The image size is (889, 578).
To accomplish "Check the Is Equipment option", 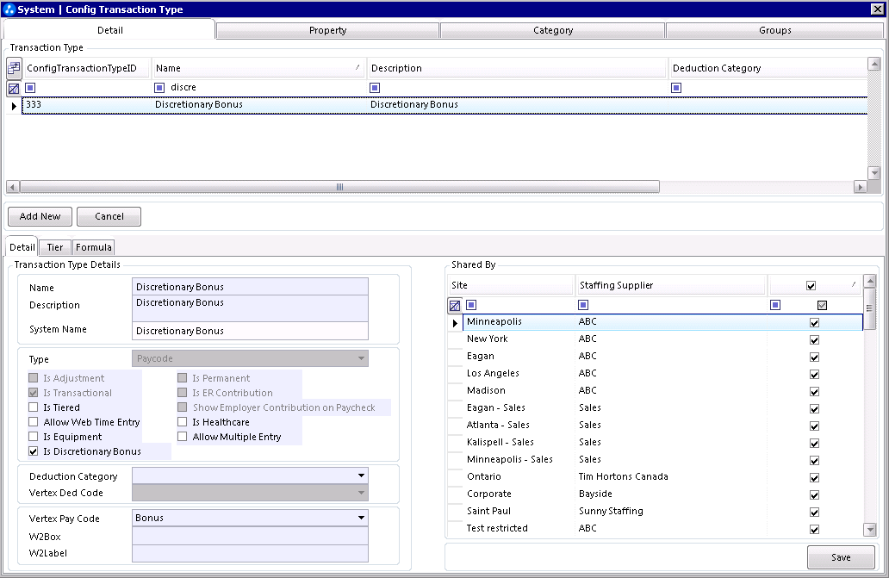I will coord(34,437).
